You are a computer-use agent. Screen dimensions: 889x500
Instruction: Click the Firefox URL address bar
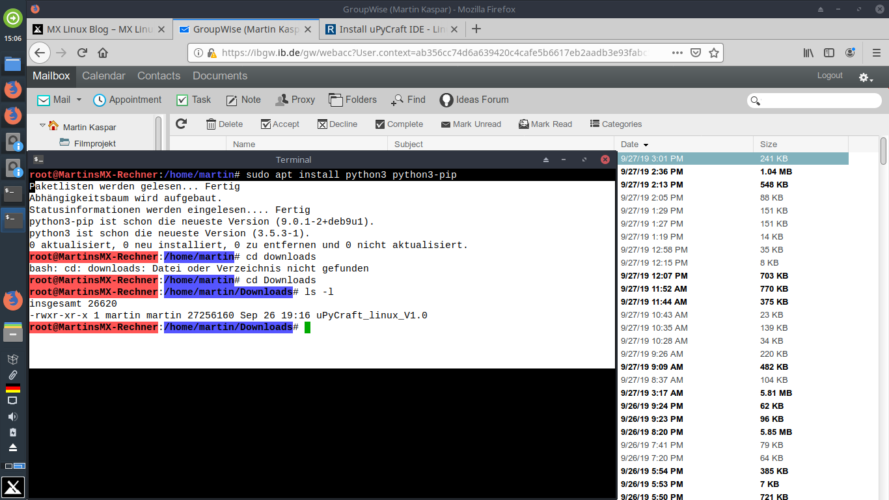pyautogui.click(x=433, y=53)
